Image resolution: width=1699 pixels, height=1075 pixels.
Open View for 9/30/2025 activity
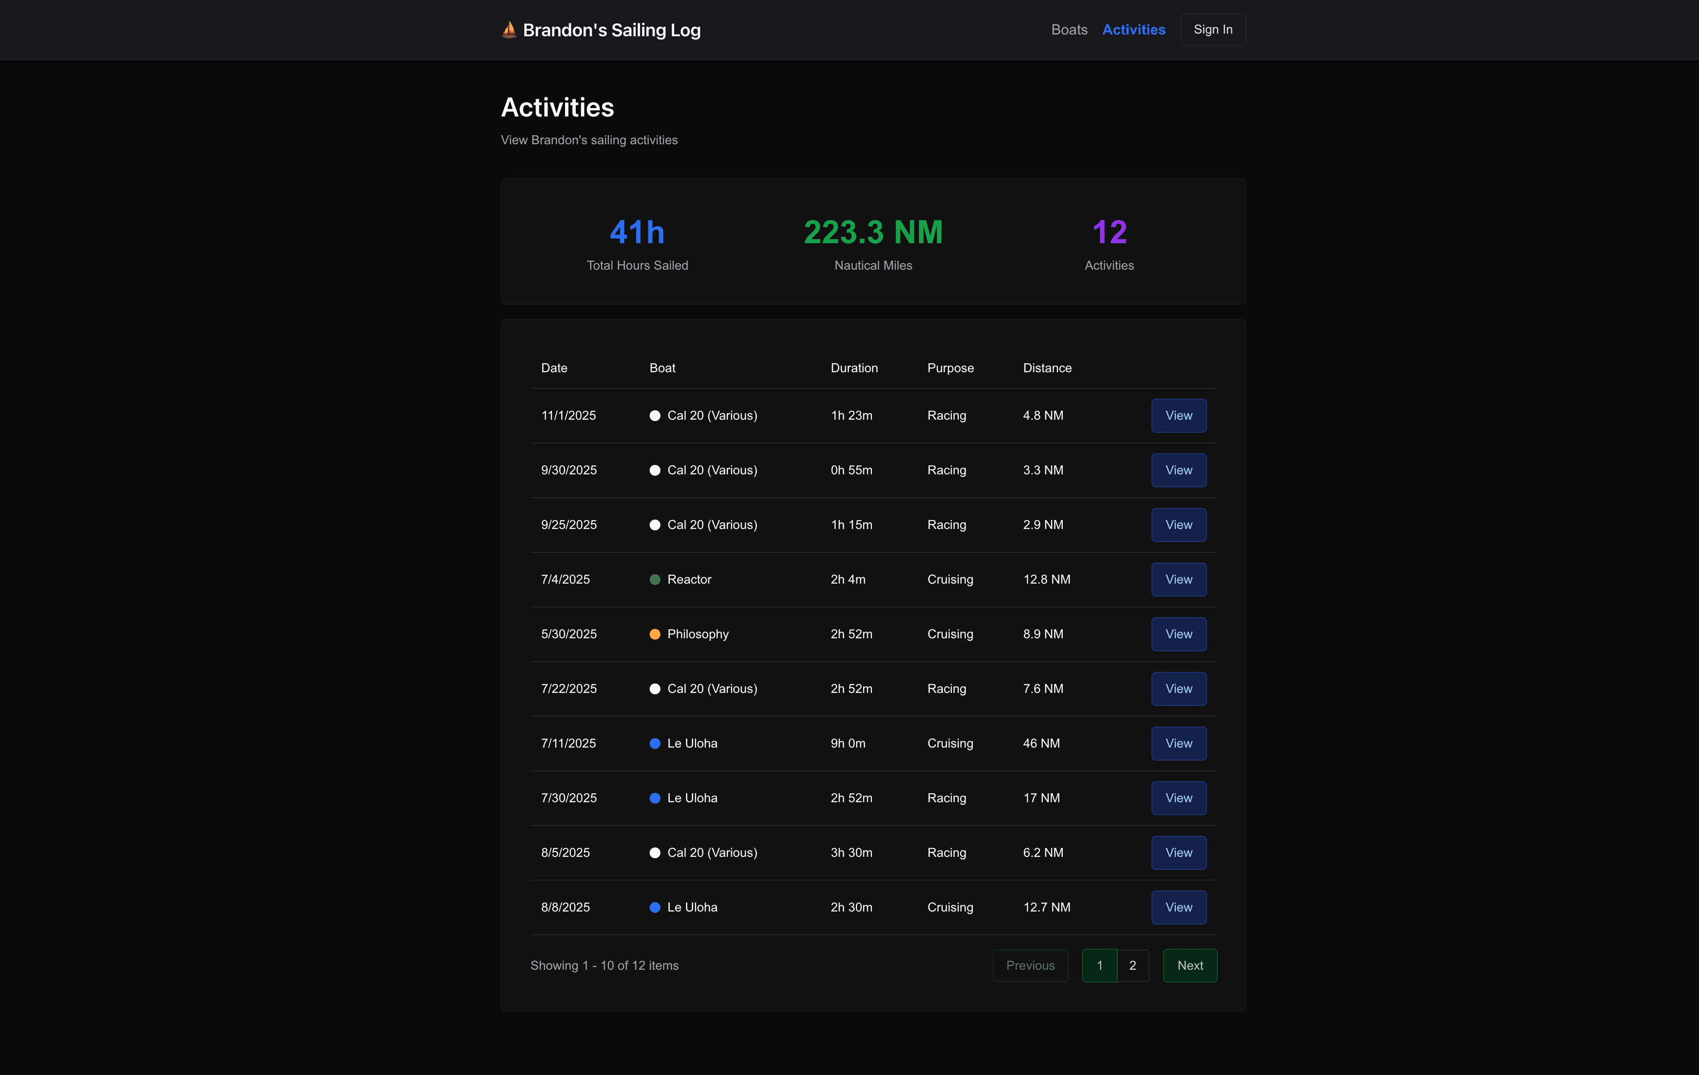coord(1178,470)
